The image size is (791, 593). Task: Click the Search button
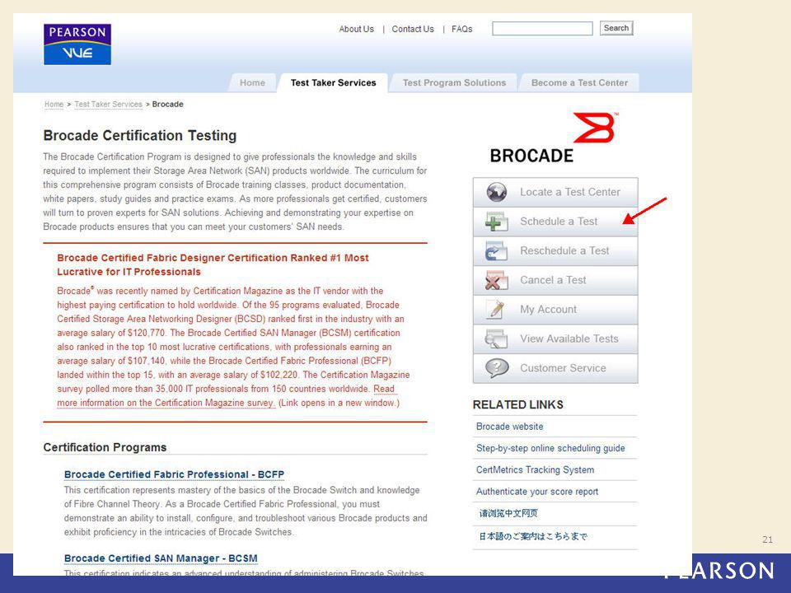[x=616, y=28]
